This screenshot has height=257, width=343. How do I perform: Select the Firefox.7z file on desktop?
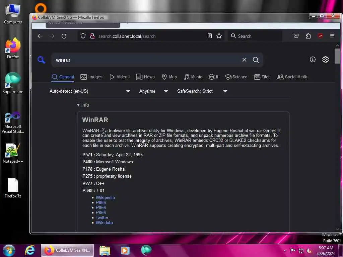(x=13, y=188)
